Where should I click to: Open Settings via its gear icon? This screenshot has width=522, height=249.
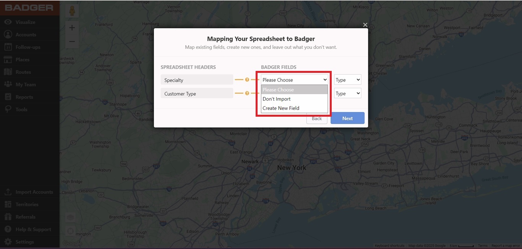click(8, 242)
